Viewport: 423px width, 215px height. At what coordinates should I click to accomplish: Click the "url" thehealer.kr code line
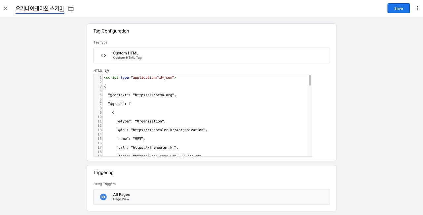click(147, 147)
